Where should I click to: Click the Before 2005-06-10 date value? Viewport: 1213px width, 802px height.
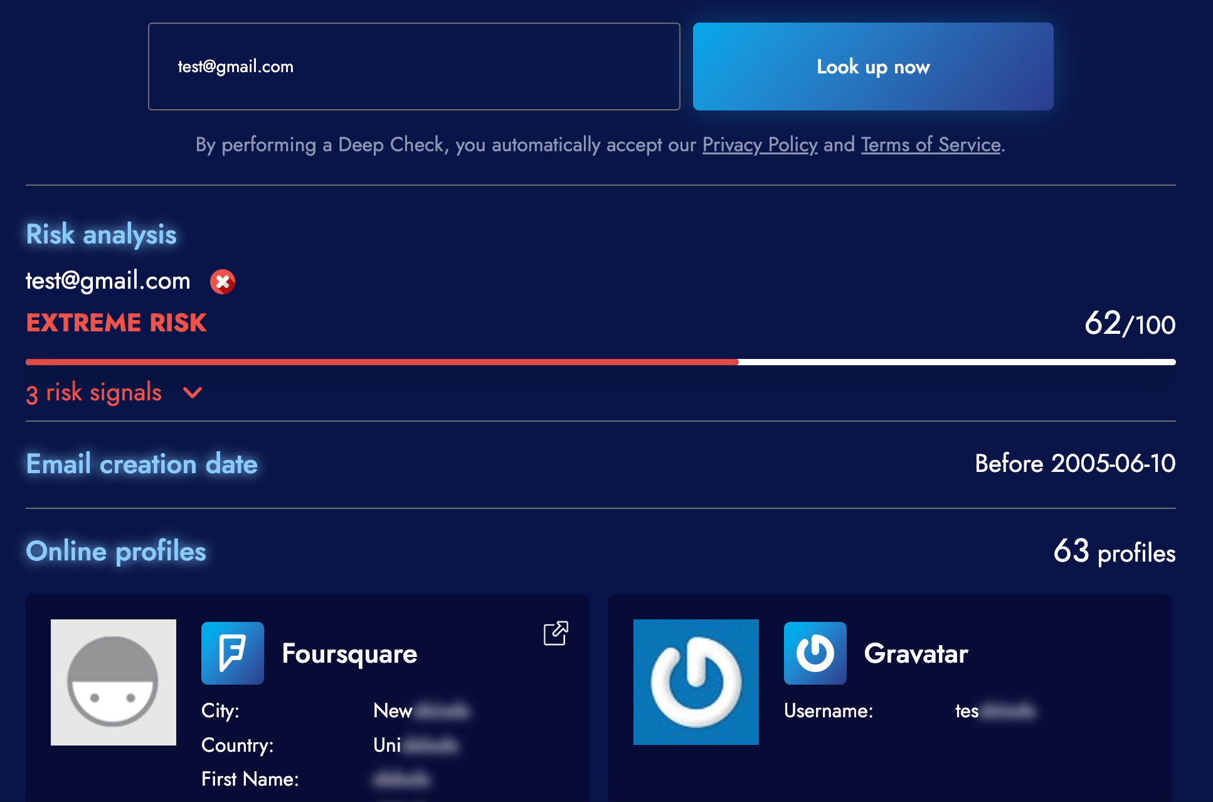[1075, 464]
